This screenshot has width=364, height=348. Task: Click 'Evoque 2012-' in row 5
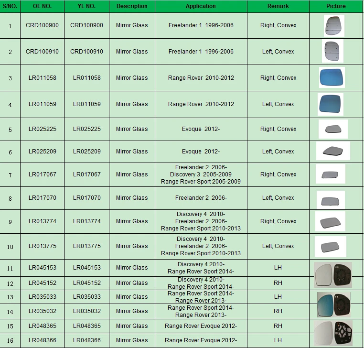tap(201, 129)
